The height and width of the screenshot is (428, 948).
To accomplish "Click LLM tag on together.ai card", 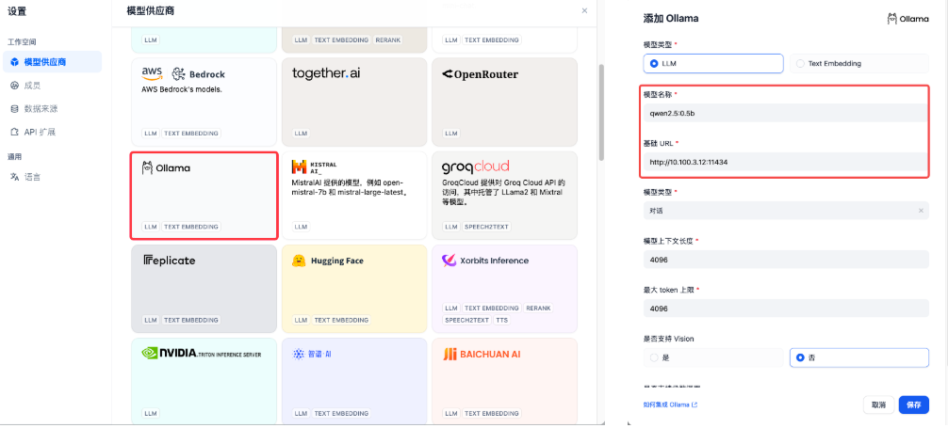I will tap(302, 133).
